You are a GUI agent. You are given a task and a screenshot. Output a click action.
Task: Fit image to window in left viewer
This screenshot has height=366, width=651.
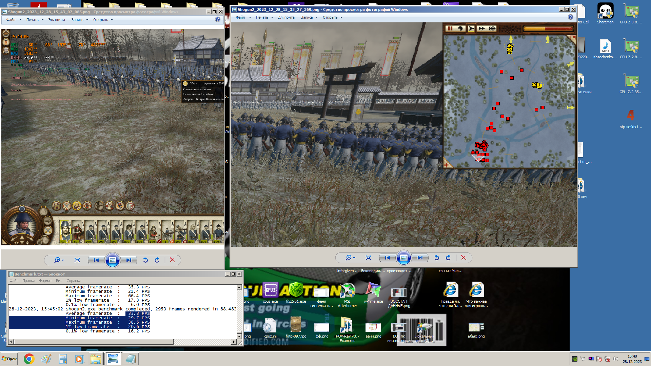(77, 260)
